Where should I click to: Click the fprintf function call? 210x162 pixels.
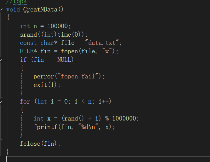point(46,127)
